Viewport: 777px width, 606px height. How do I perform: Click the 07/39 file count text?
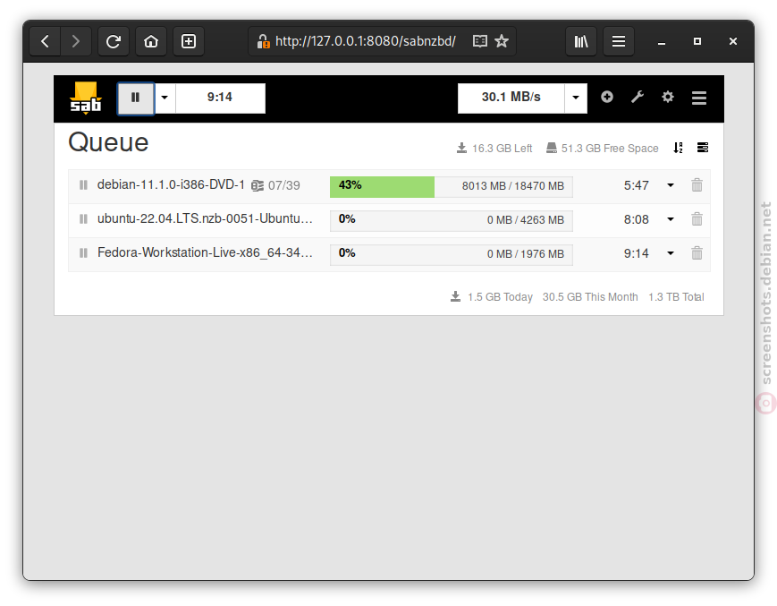pyautogui.click(x=284, y=186)
